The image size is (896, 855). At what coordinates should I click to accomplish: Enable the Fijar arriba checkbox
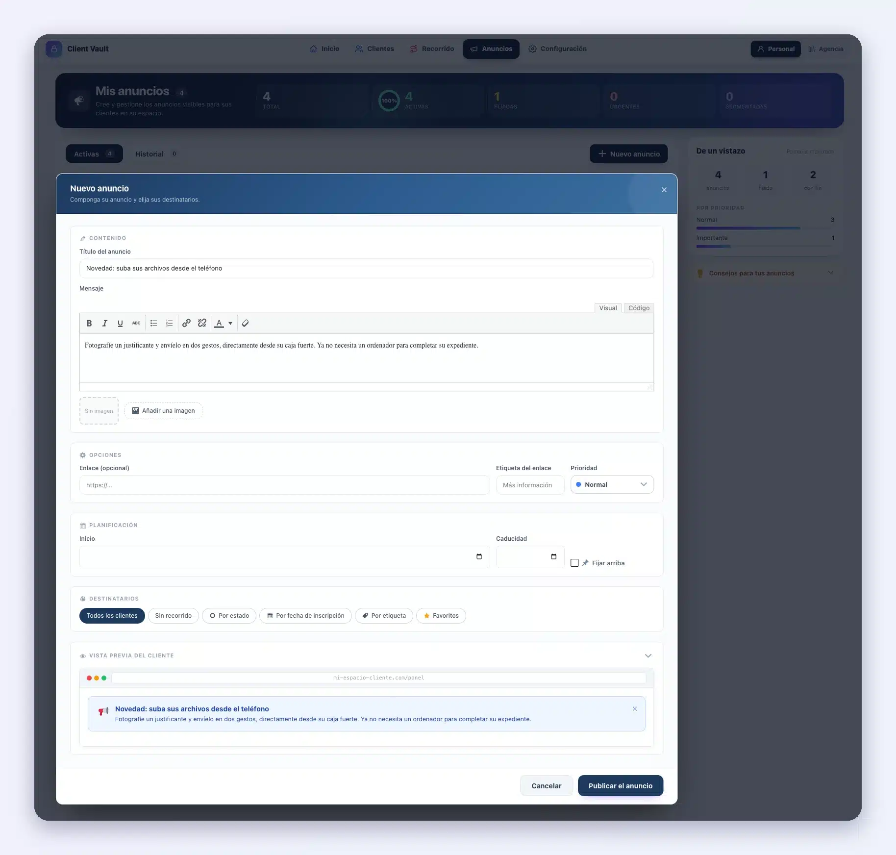pyautogui.click(x=574, y=563)
